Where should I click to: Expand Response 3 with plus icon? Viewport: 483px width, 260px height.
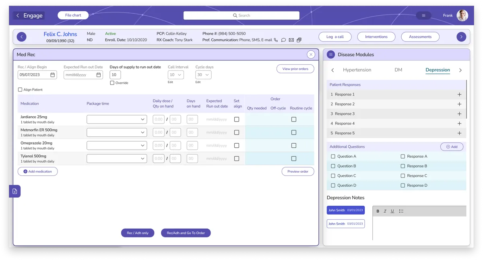tap(459, 114)
